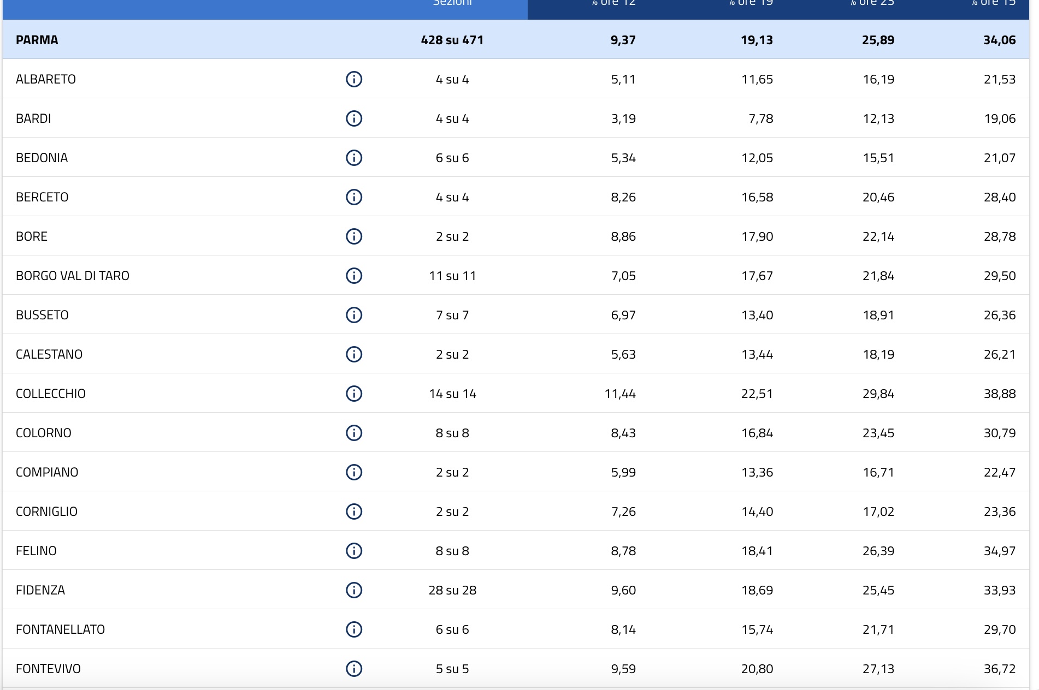Click the CORNIGLIO info icon
This screenshot has height=690, width=1039.
354,511
